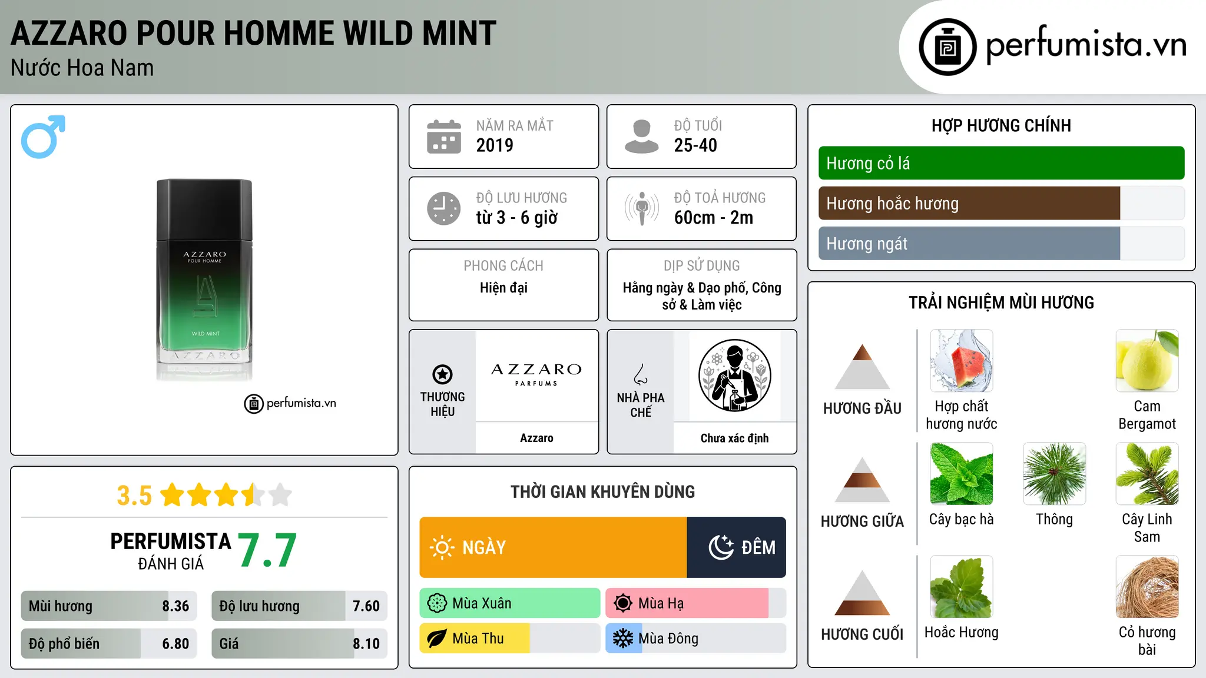
Task: Open the Cam Bergamot note image
Action: pyautogui.click(x=1147, y=361)
